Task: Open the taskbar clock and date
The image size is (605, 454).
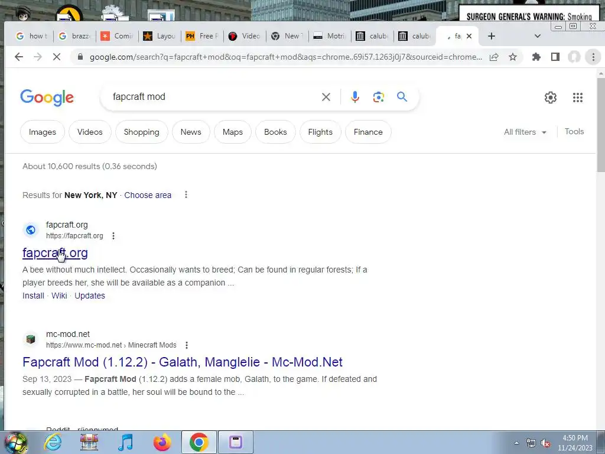Action: 575,443
